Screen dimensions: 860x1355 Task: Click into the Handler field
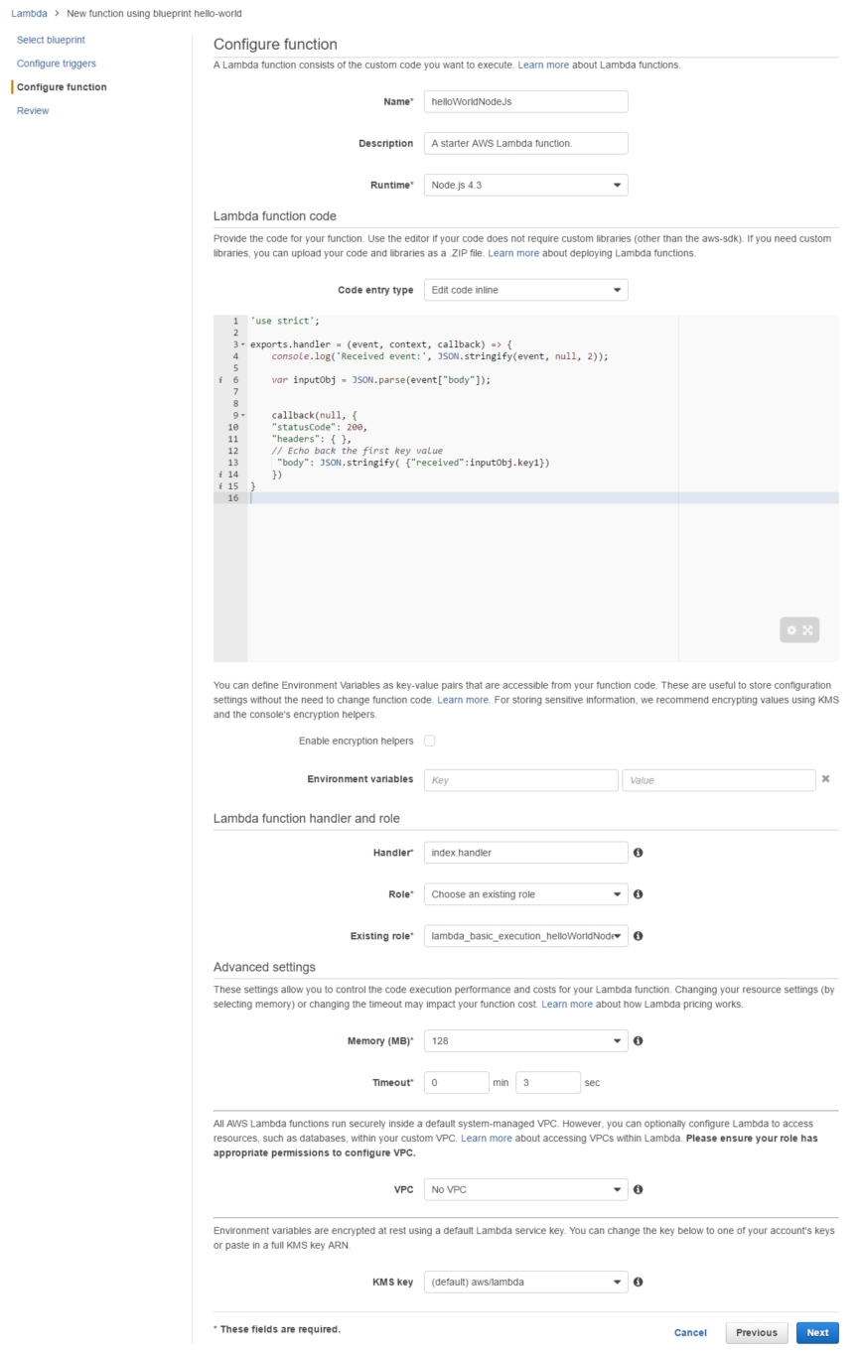[526, 852]
